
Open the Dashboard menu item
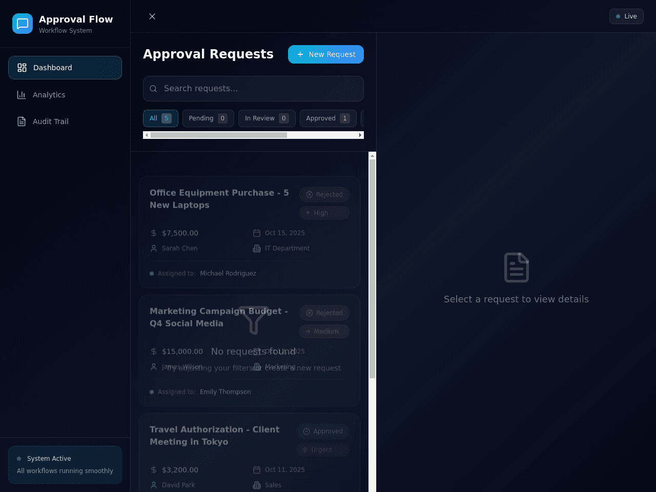coord(65,68)
